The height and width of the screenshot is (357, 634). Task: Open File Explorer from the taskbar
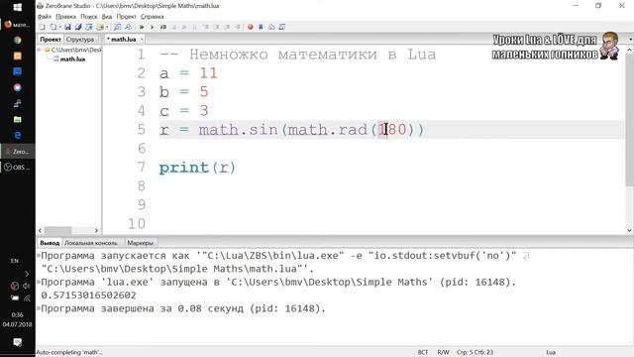pyautogui.click(x=18, y=119)
